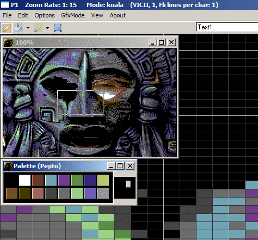
Task: Pick the light green palette swatch
Action: coord(77,193)
